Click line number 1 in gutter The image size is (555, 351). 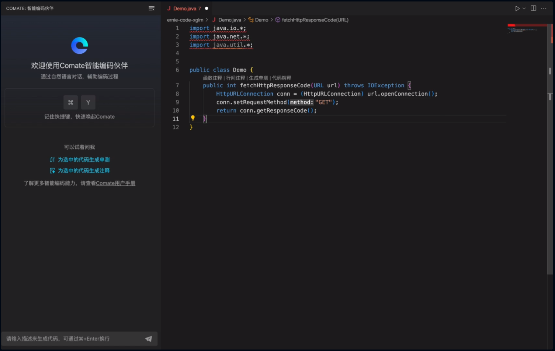click(x=177, y=28)
